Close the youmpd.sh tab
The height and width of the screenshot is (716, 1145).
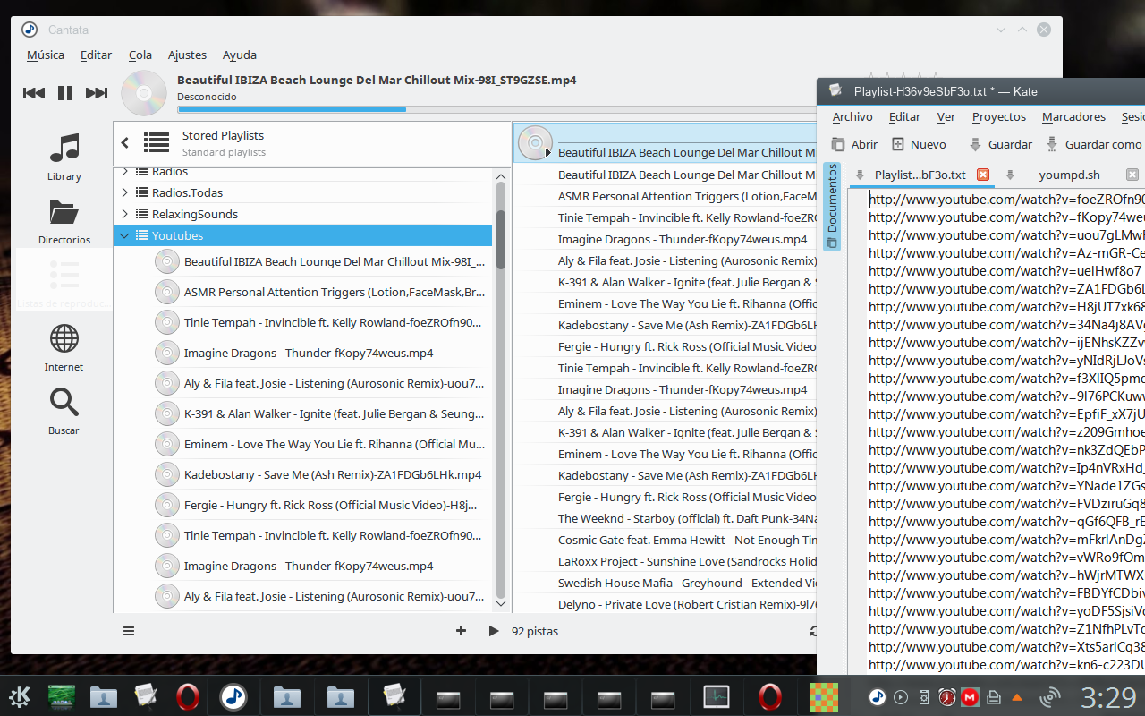(x=1132, y=175)
